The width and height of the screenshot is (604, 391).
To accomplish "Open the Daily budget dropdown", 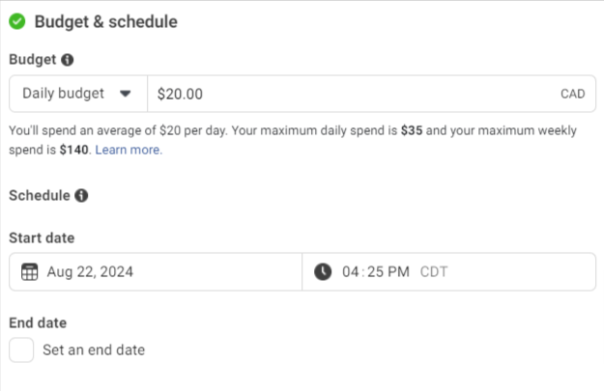I will pos(78,94).
